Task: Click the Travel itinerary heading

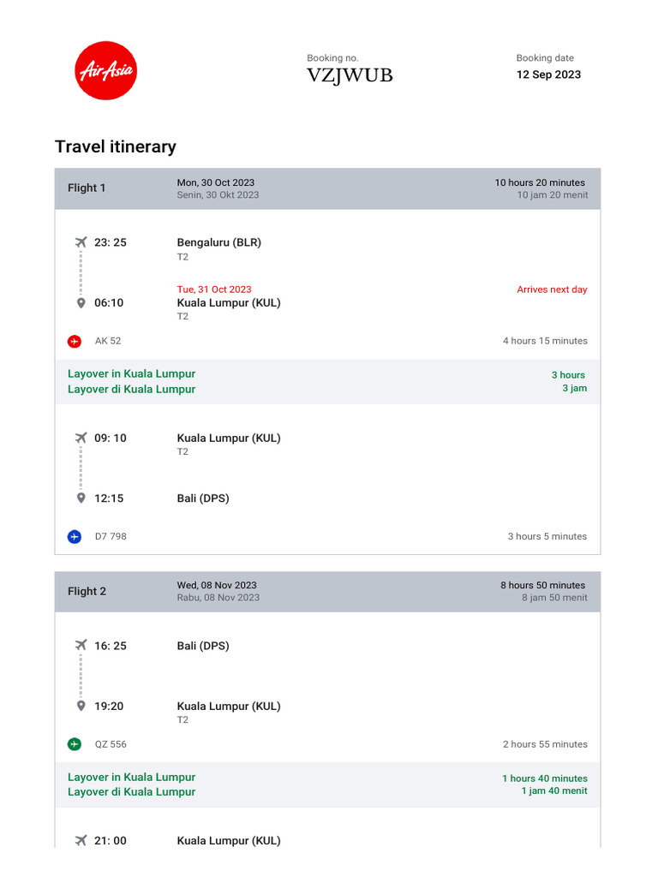Action: tap(116, 146)
